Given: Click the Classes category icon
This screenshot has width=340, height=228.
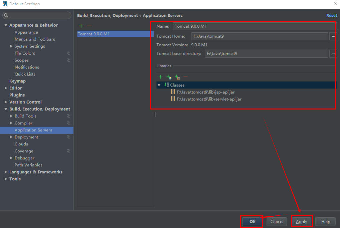Looking at the screenshot, I should (166, 85).
